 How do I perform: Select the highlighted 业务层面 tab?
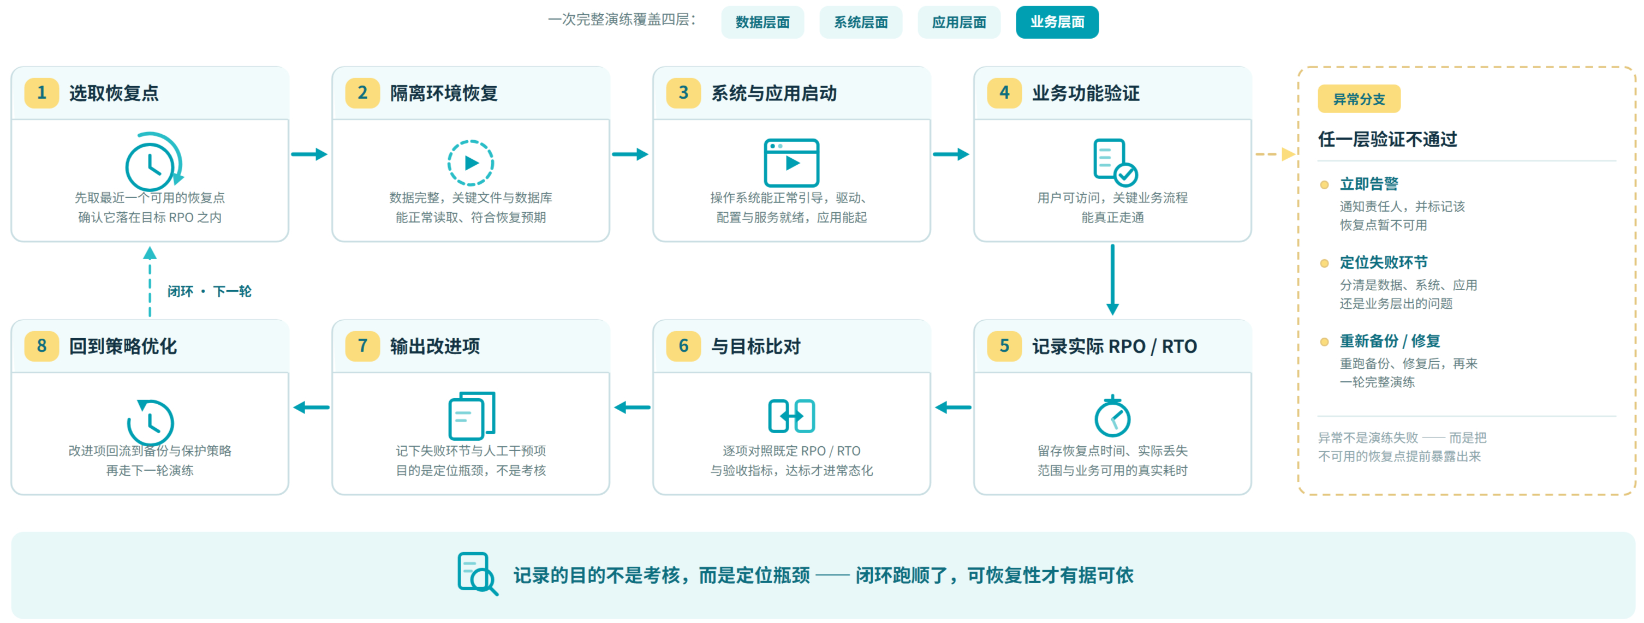click(x=1057, y=22)
